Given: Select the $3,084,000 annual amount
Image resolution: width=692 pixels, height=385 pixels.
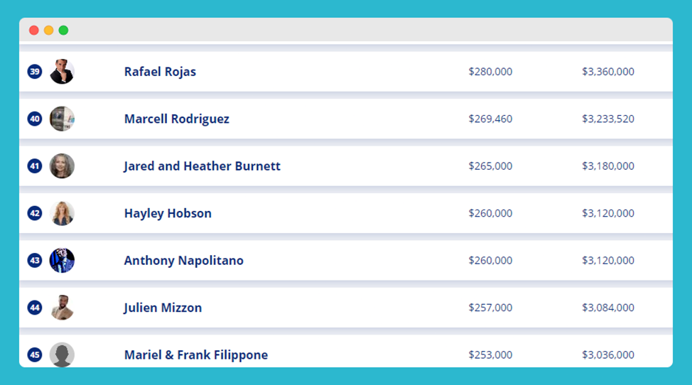Looking at the screenshot, I should click(607, 308).
